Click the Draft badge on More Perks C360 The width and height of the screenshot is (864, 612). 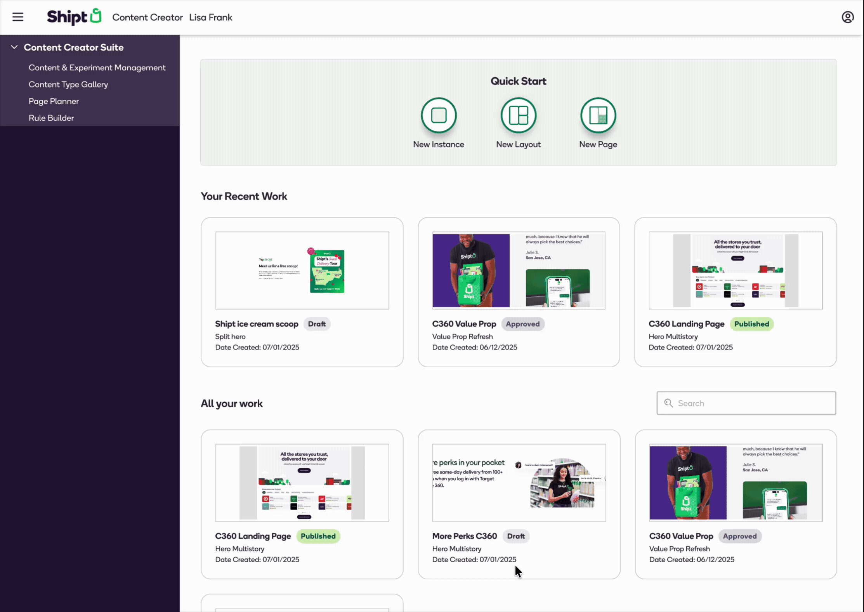516,536
